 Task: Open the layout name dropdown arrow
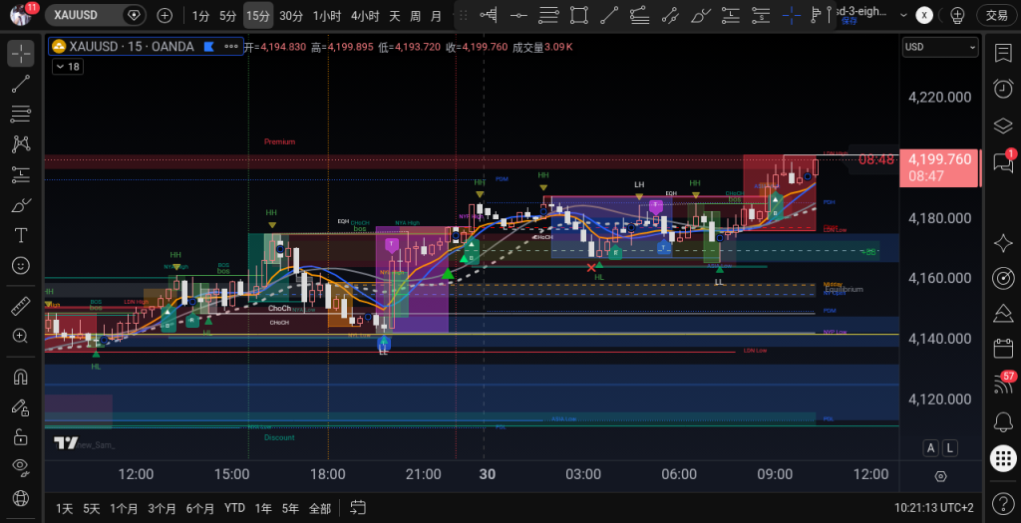(x=903, y=15)
